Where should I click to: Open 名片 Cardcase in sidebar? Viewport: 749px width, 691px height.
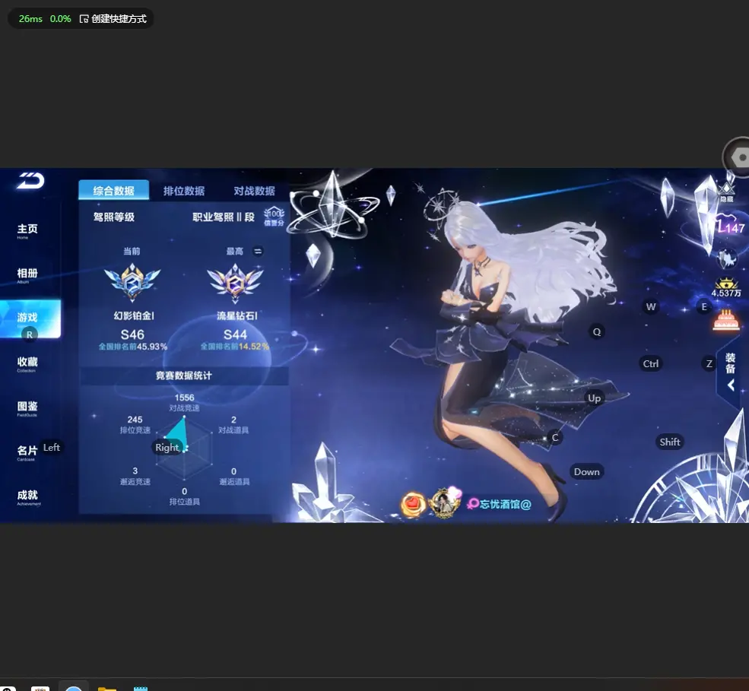point(27,452)
